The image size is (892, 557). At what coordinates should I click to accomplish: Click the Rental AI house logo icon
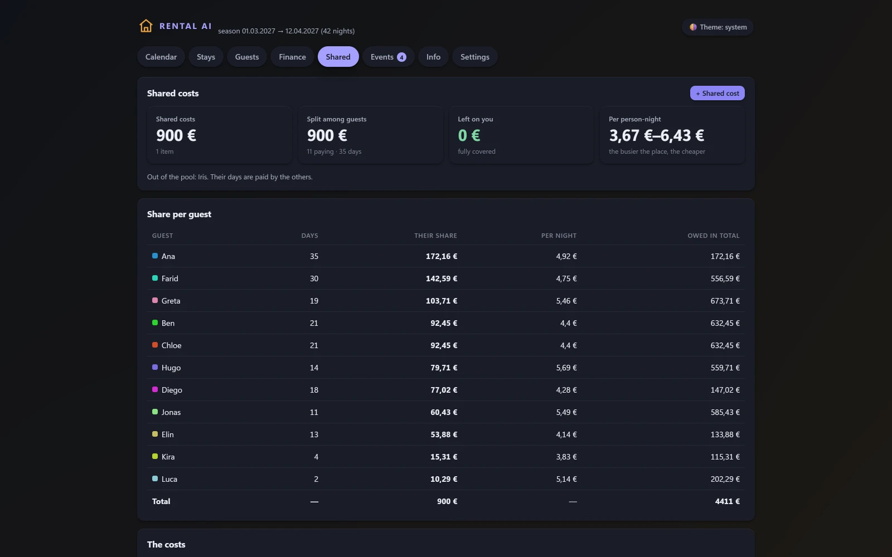point(146,26)
